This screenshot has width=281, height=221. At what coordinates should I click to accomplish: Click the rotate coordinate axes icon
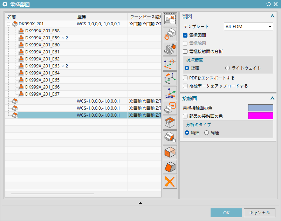170,78
